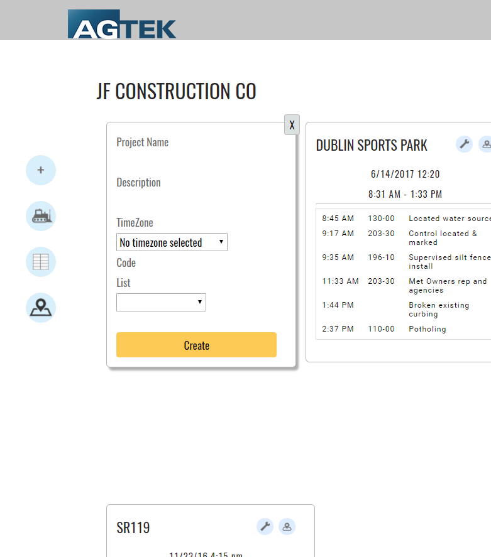Click wrench icon on Dublin Sports Park card
Screen dimensions: 491x557
coord(464,144)
